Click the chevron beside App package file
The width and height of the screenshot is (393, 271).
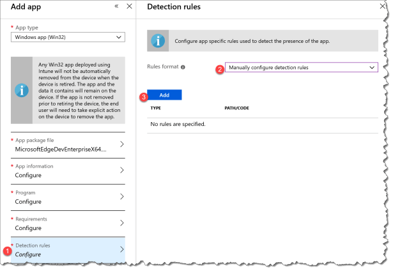coord(122,144)
